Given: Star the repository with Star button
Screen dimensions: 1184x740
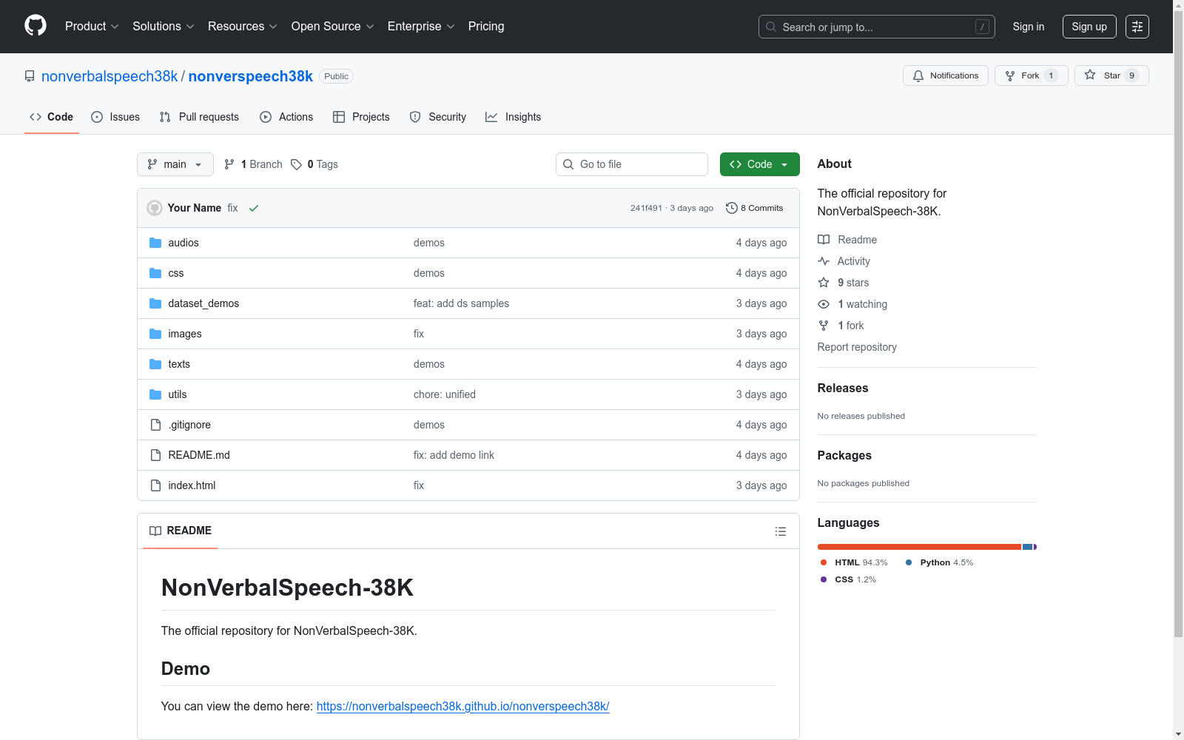Looking at the screenshot, I should click(1111, 75).
